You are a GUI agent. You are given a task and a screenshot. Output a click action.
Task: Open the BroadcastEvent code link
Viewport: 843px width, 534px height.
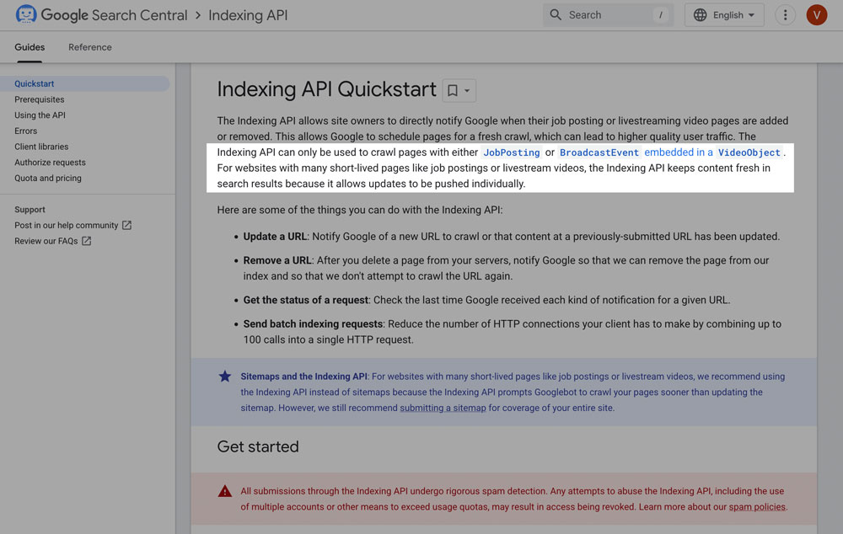[599, 152]
